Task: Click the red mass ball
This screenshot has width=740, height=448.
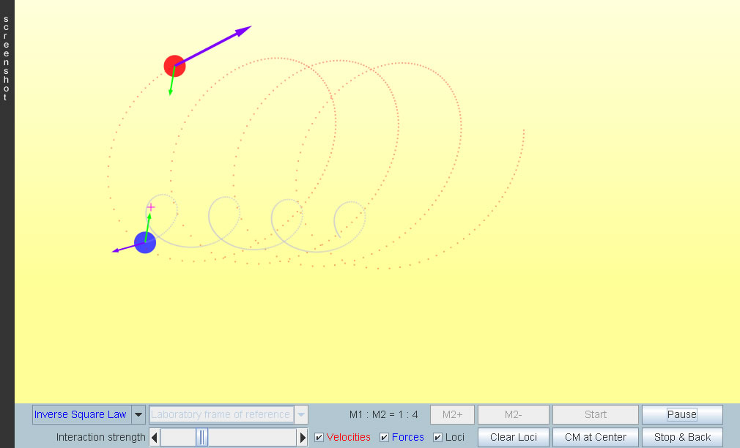Action: [x=174, y=66]
